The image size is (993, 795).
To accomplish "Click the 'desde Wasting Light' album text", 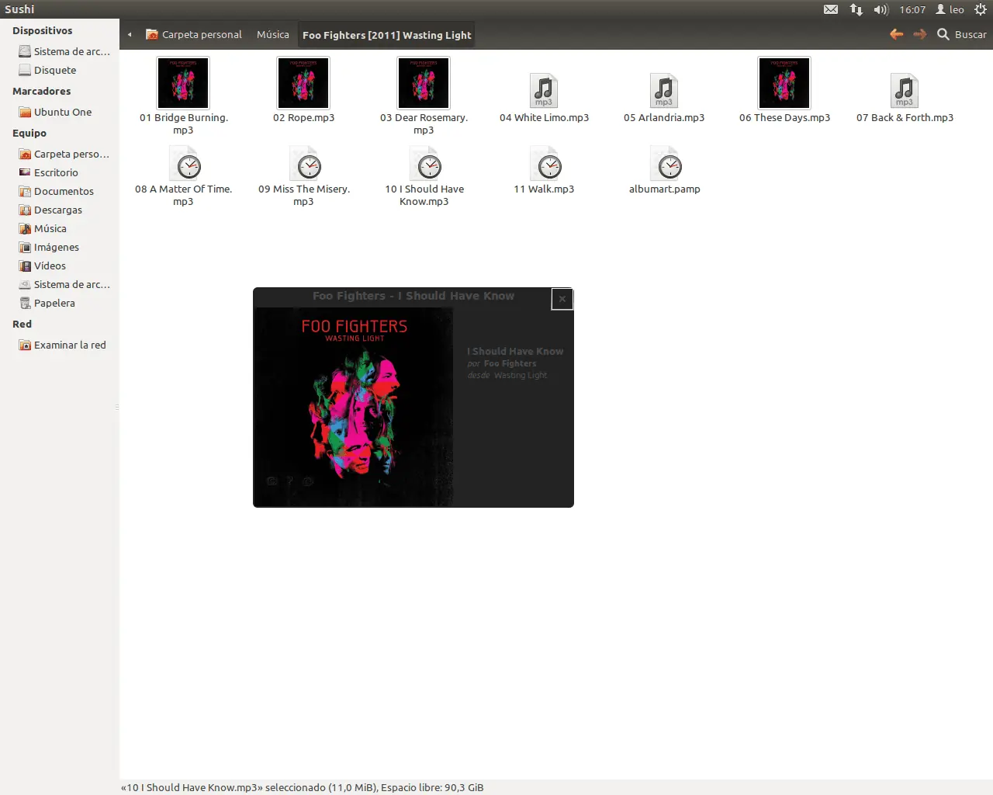I will click(x=507, y=375).
